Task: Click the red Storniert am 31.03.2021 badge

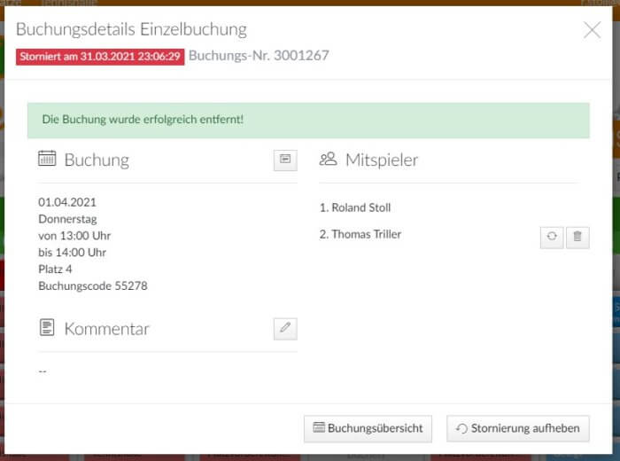Action: click(100, 56)
